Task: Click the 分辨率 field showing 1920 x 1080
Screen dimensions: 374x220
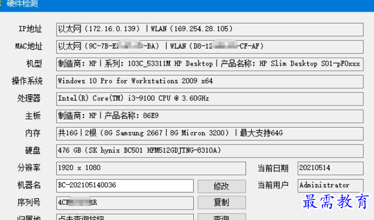Action: point(151,168)
